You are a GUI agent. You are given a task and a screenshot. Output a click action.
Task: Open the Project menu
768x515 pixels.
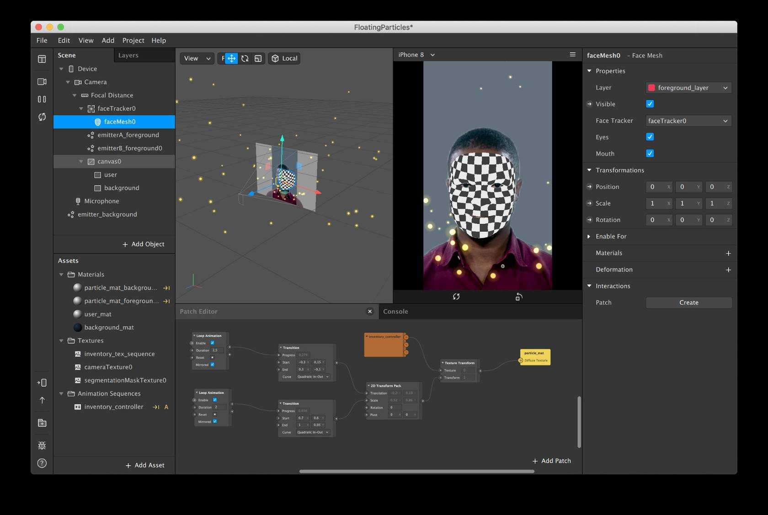(x=133, y=41)
